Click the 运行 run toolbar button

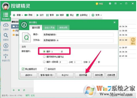point(40,15)
